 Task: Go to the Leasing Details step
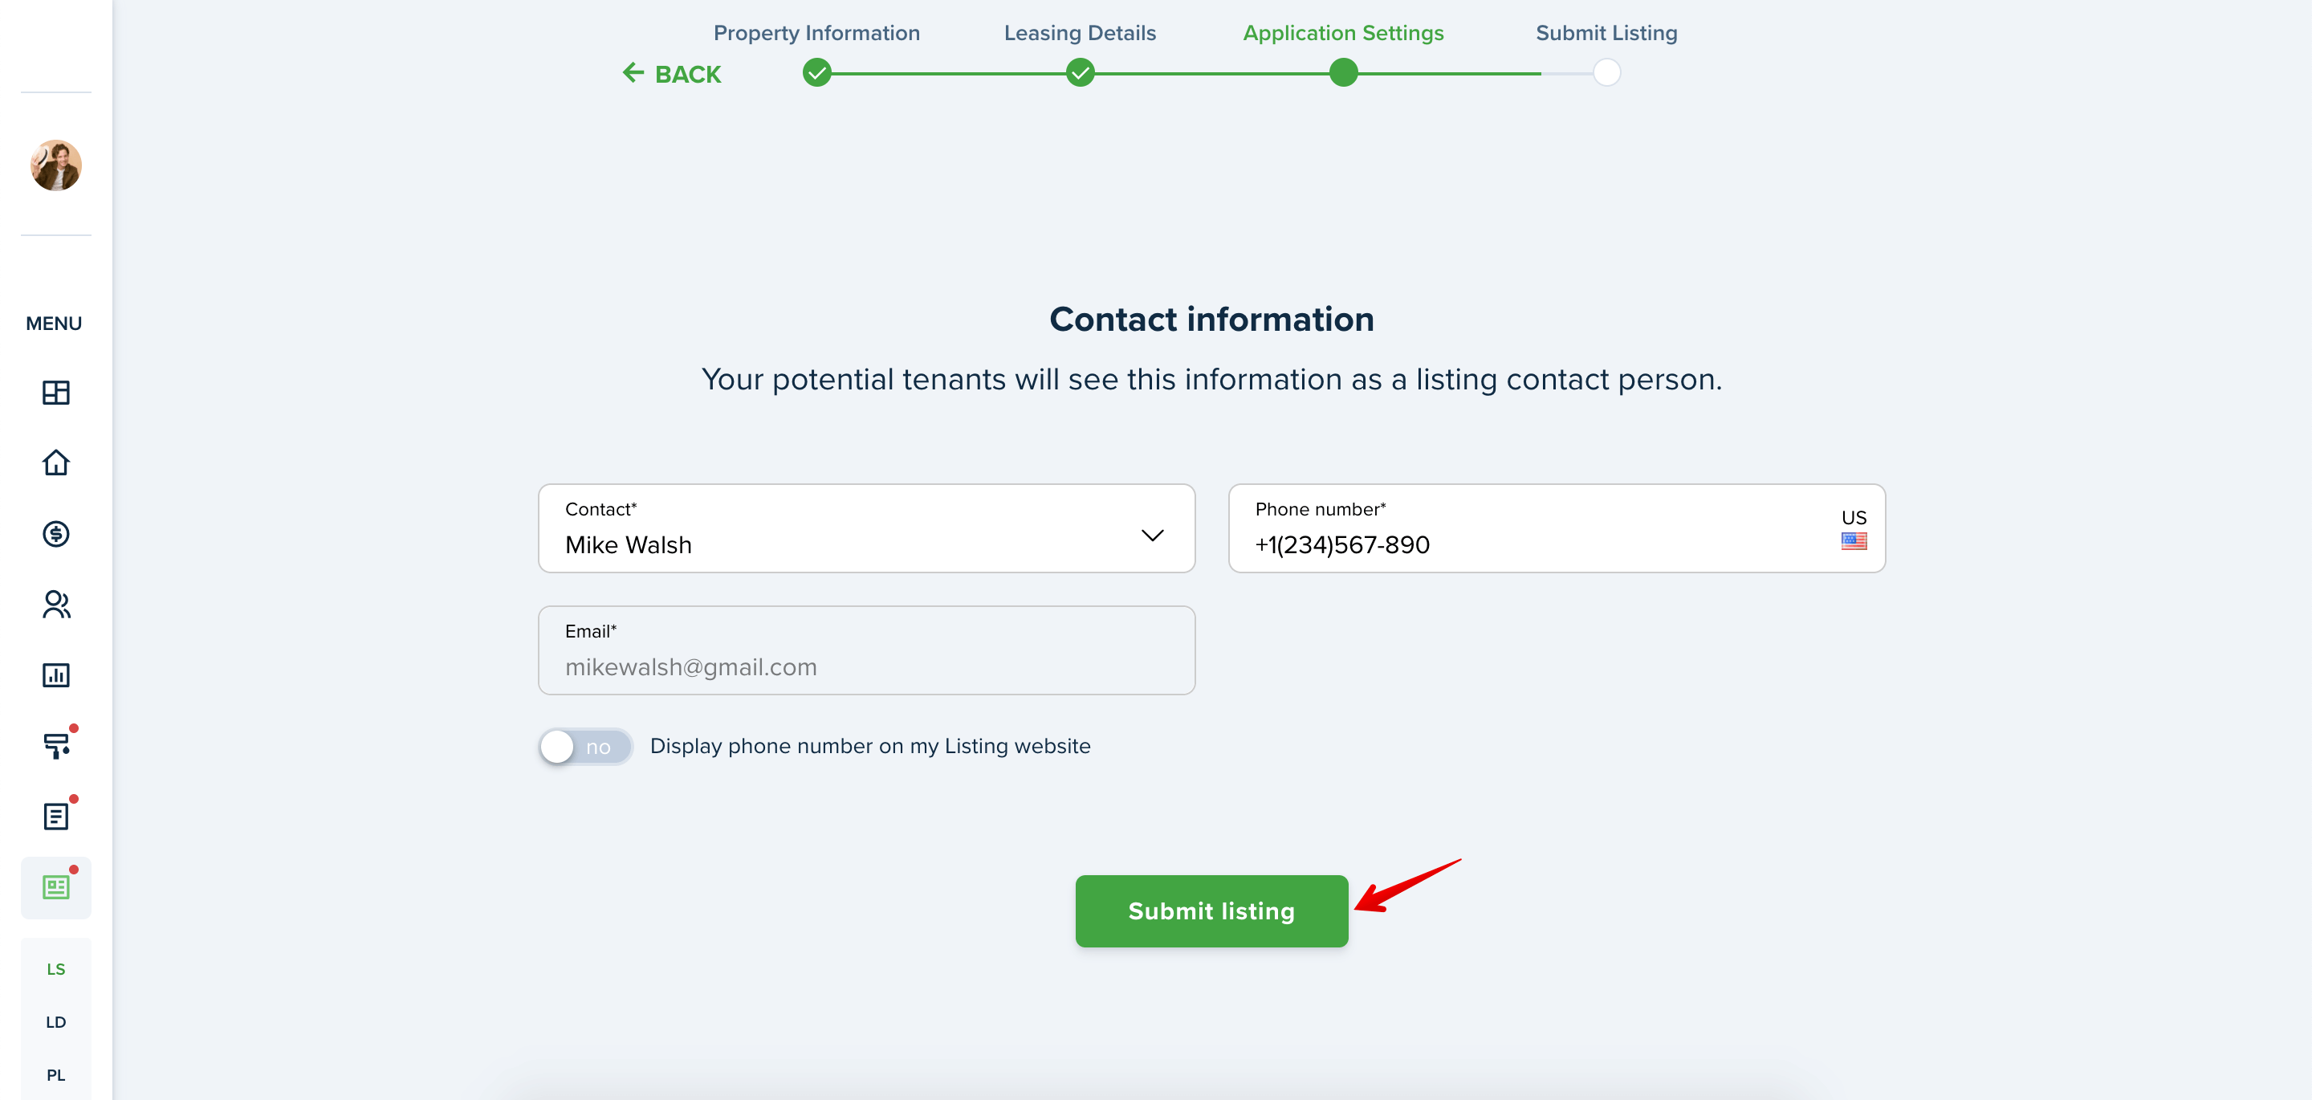(x=1080, y=33)
